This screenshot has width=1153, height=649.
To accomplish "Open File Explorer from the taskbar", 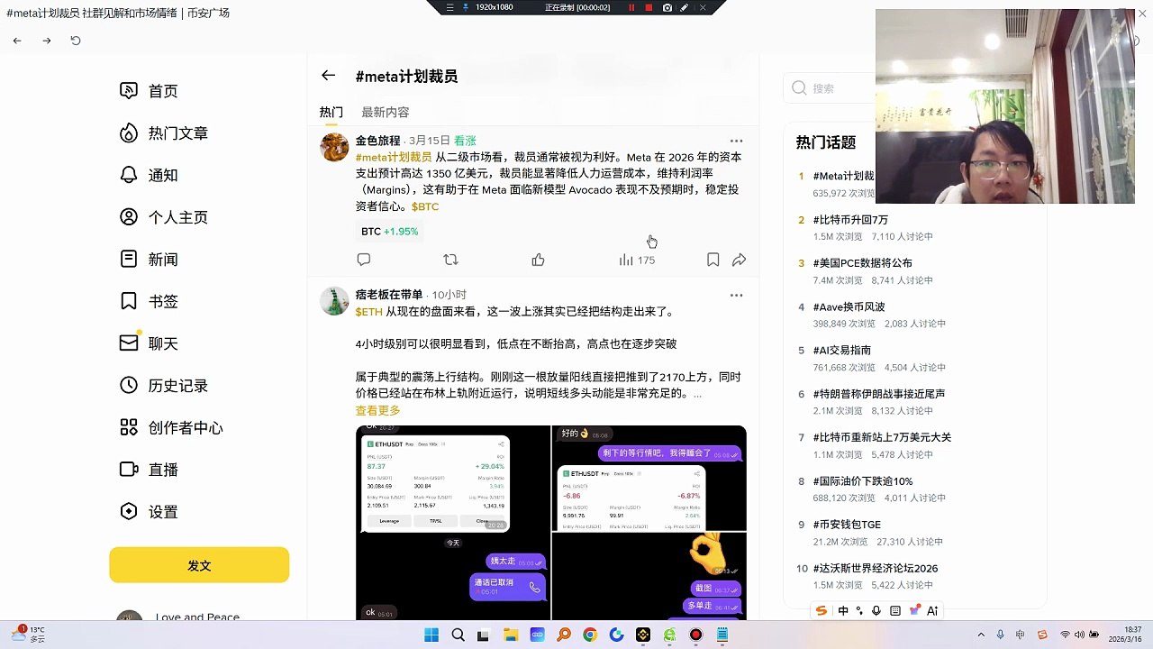I will (x=511, y=635).
